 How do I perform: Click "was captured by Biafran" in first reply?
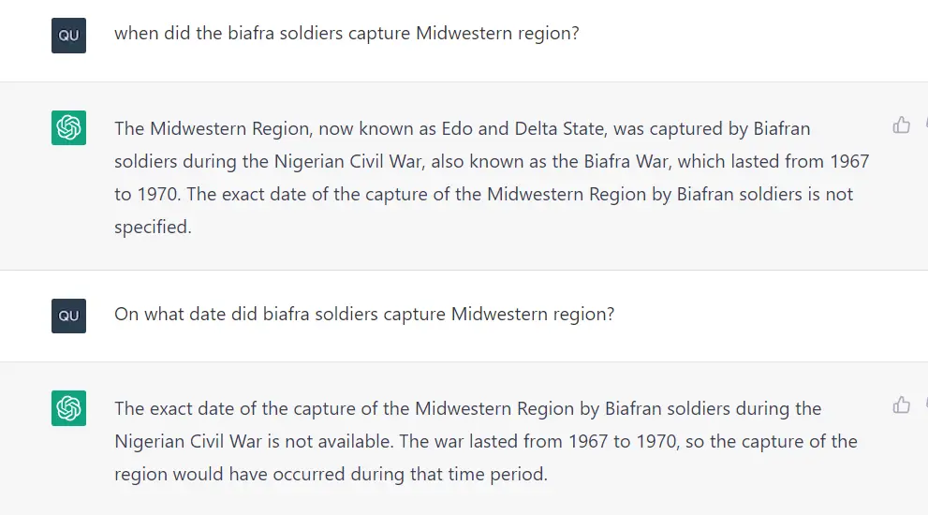click(712, 128)
